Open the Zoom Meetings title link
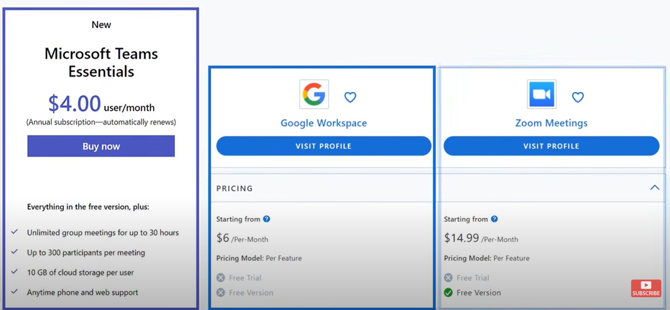 click(551, 123)
